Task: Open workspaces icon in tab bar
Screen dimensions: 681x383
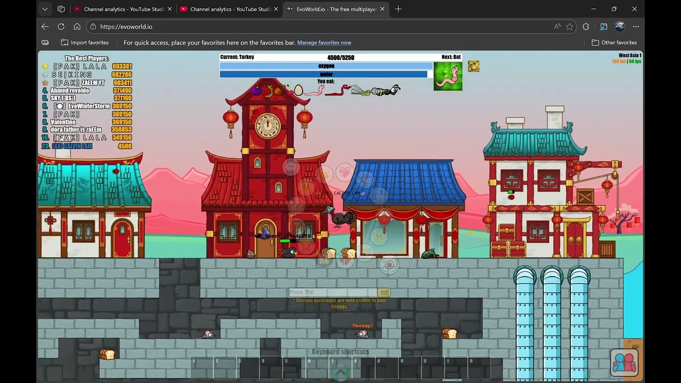Action: coord(61,9)
